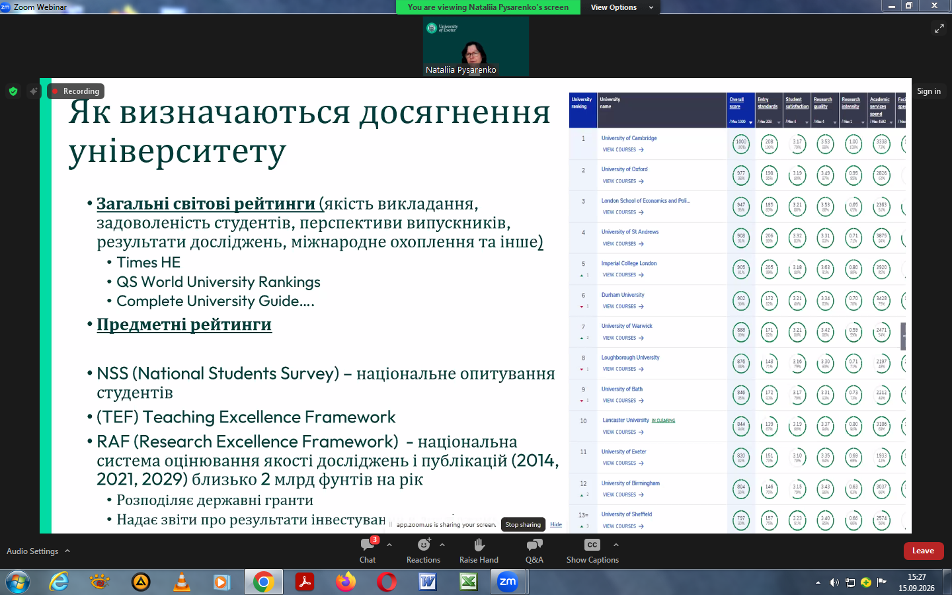Open Firefox from the taskbar
Screen dimensions: 952x595
pyautogui.click(x=345, y=582)
